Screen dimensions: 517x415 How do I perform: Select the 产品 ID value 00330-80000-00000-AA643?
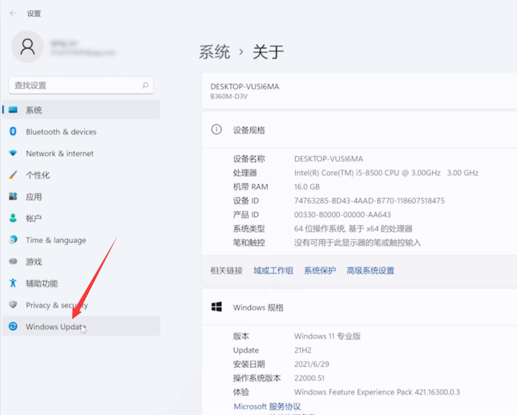coord(342,215)
